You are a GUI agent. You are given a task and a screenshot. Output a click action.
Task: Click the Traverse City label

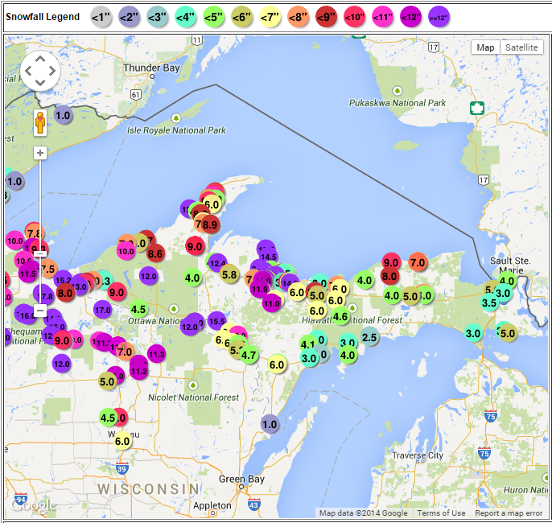418,455
